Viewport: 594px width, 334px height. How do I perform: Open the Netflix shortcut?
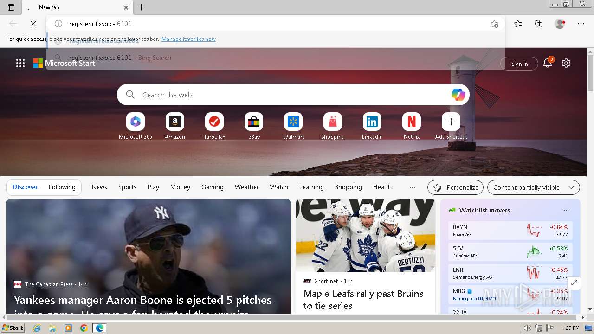[412, 126]
